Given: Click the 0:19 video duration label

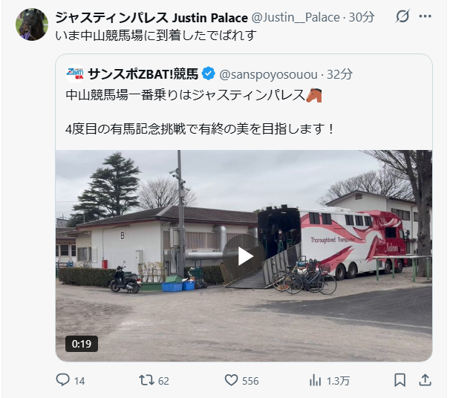Looking at the screenshot, I should tap(82, 344).
